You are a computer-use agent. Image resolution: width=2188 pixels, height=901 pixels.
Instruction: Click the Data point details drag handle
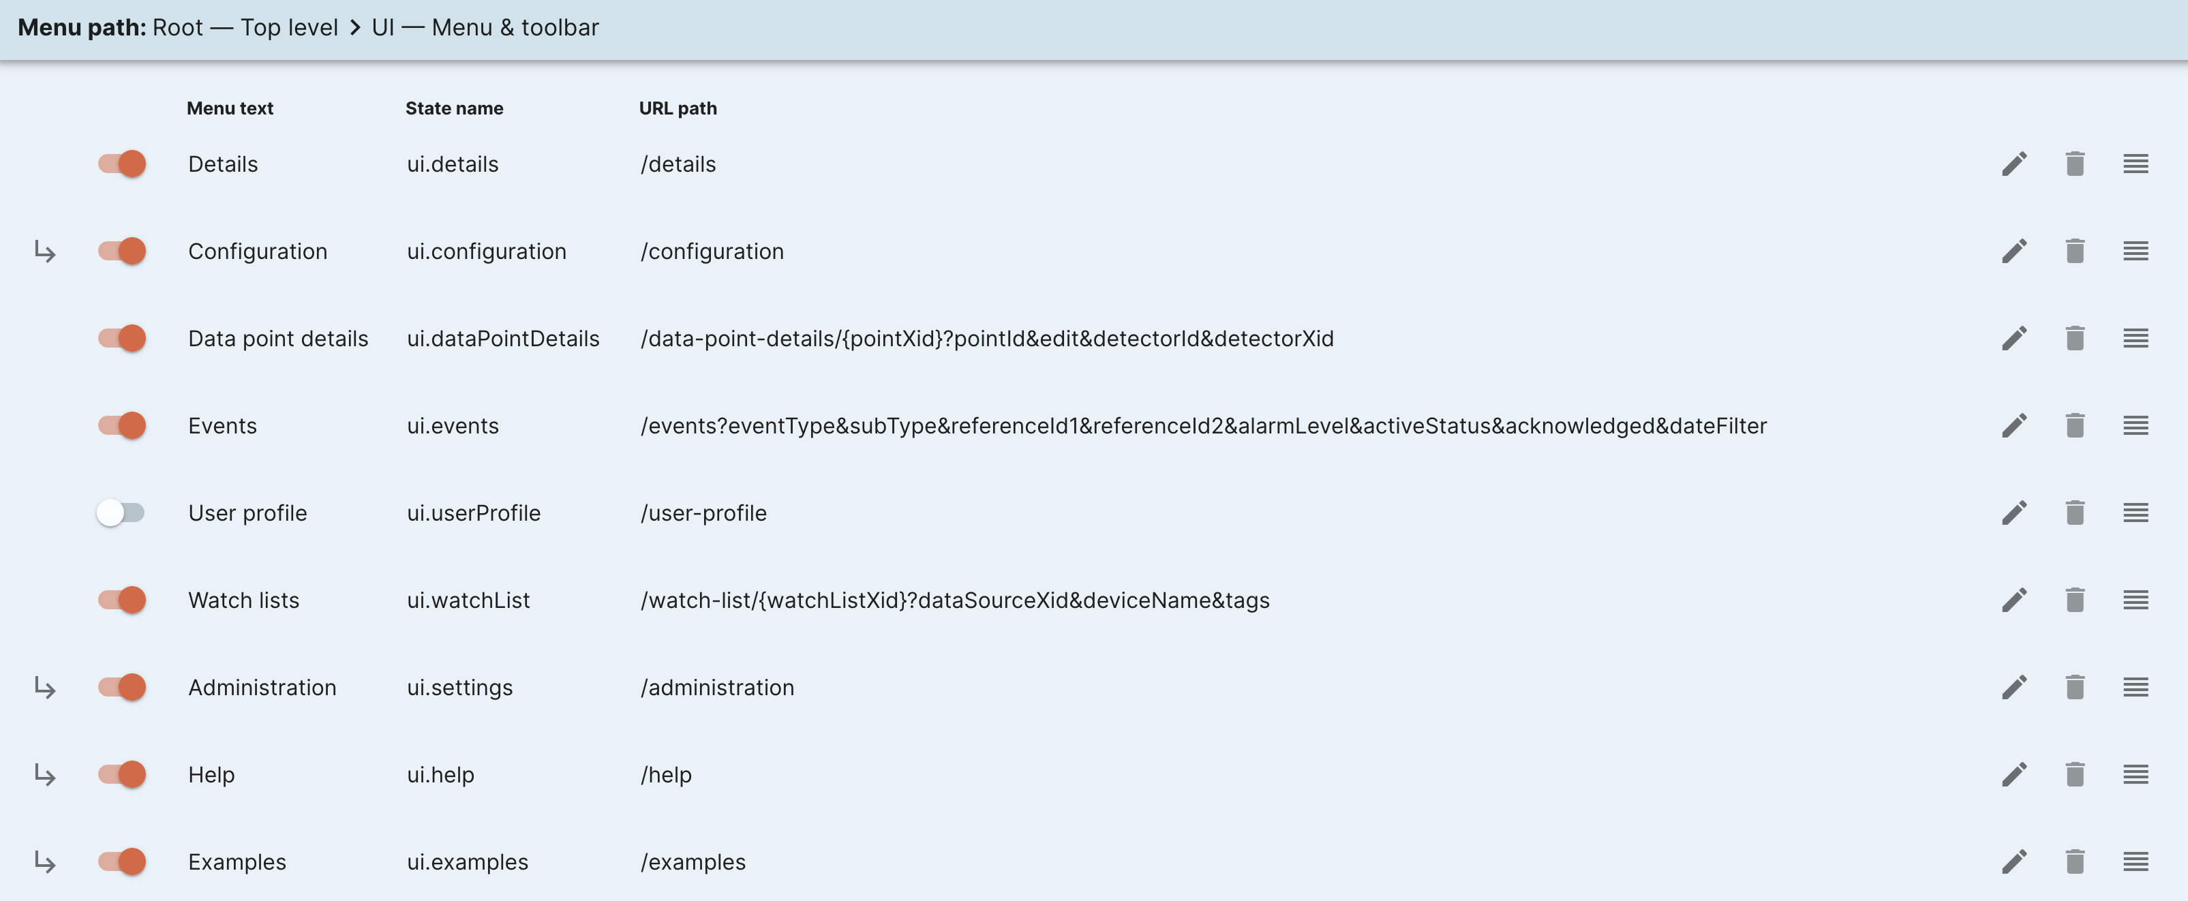2136,339
